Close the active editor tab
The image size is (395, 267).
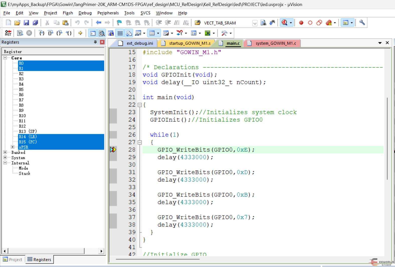click(x=387, y=43)
